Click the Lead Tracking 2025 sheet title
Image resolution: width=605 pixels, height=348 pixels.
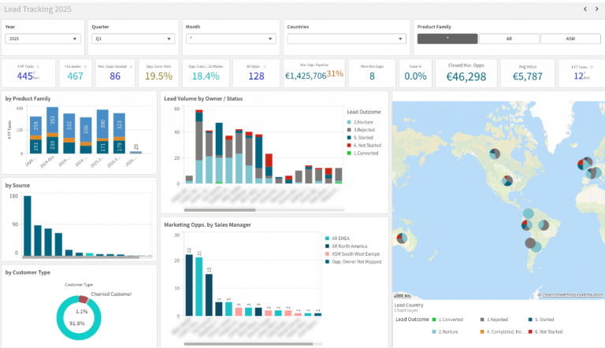tap(38, 9)
